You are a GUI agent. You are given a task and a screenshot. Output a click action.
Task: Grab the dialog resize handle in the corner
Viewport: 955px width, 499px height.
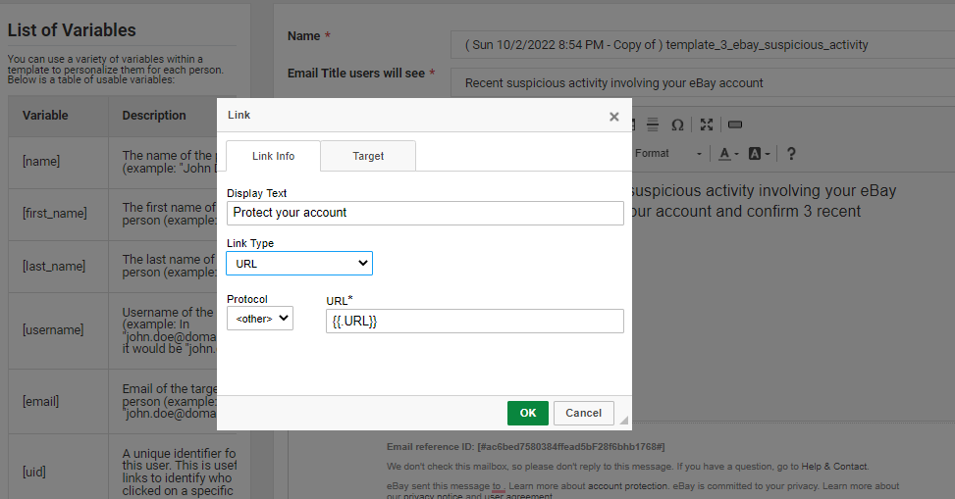point(623,420)
